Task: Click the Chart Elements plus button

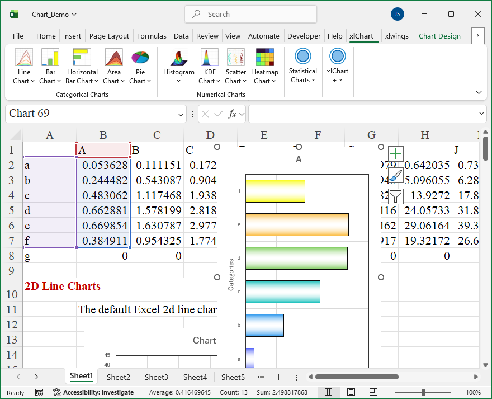Action: [396, 154]
